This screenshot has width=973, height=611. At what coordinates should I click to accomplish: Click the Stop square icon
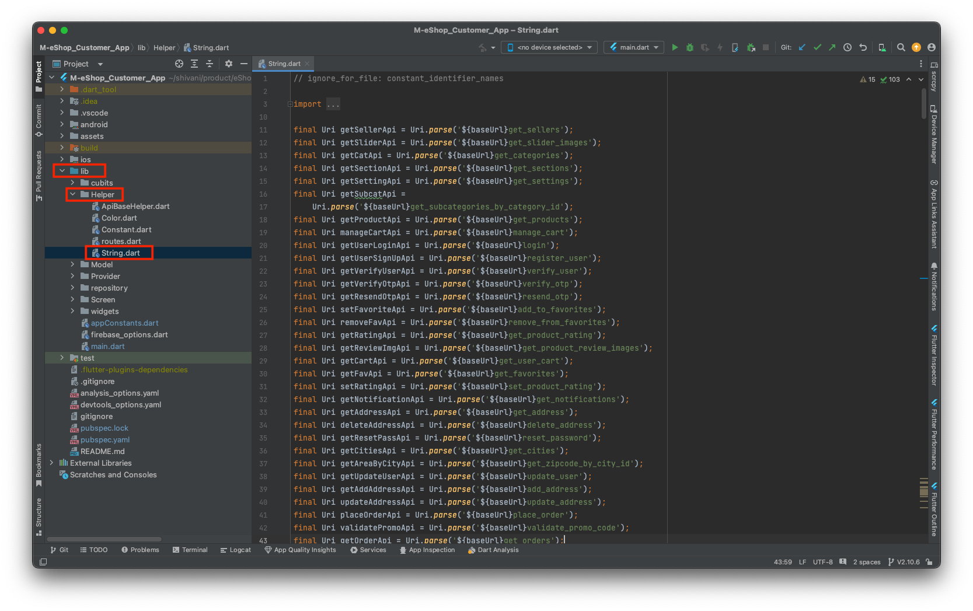[766, 47]
